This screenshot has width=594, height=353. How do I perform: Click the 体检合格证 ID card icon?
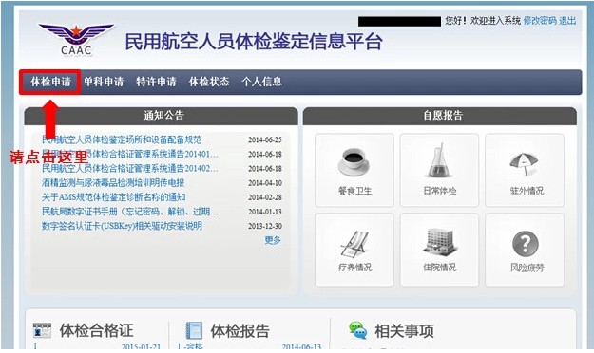pyautogui.click(x=42, y=330)
